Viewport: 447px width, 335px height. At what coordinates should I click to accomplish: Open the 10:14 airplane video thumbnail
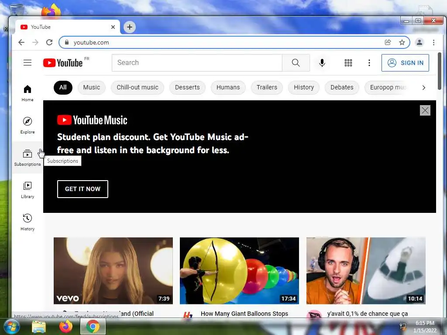point(366,270)
